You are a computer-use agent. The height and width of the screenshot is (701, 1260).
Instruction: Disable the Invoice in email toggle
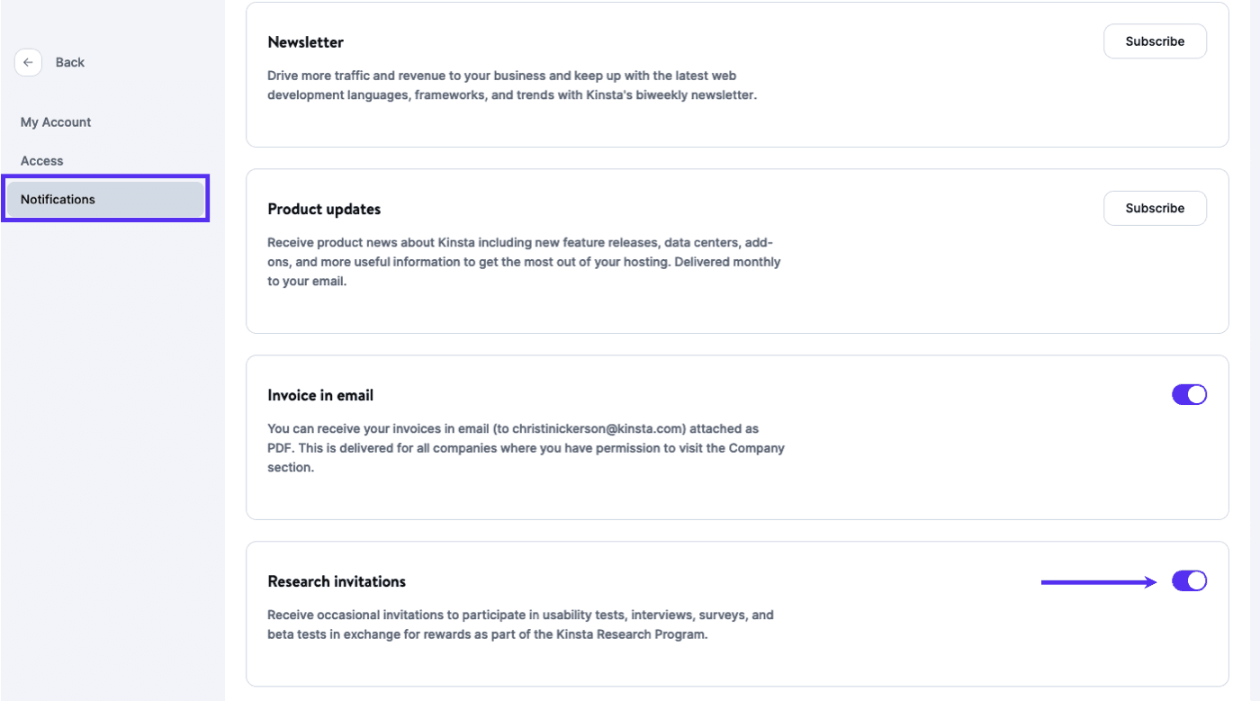1189,394
